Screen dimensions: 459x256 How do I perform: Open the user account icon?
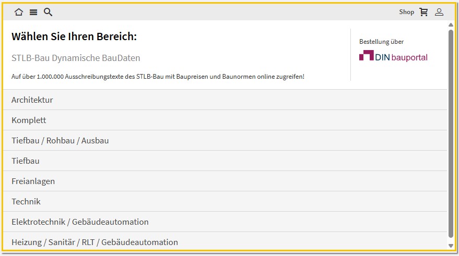439,12
